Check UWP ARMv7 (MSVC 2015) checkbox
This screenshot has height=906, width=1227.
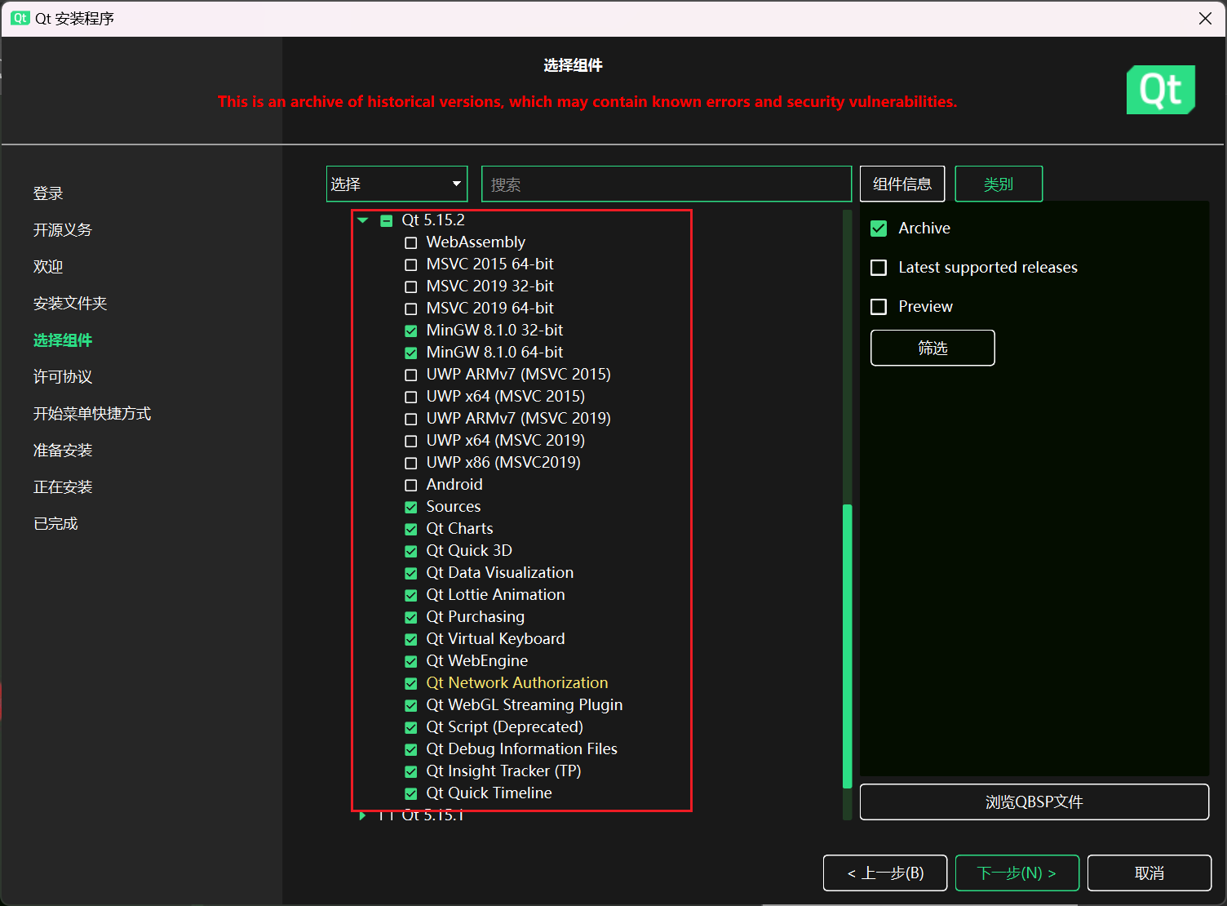[x=411, y=375]
